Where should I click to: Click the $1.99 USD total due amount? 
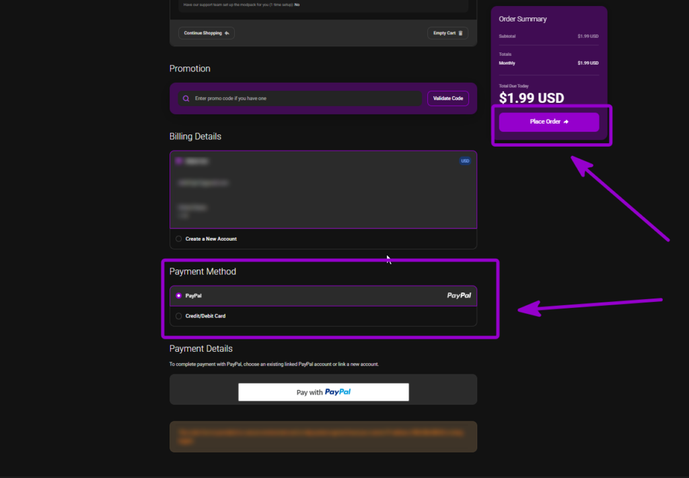(532, 98)
